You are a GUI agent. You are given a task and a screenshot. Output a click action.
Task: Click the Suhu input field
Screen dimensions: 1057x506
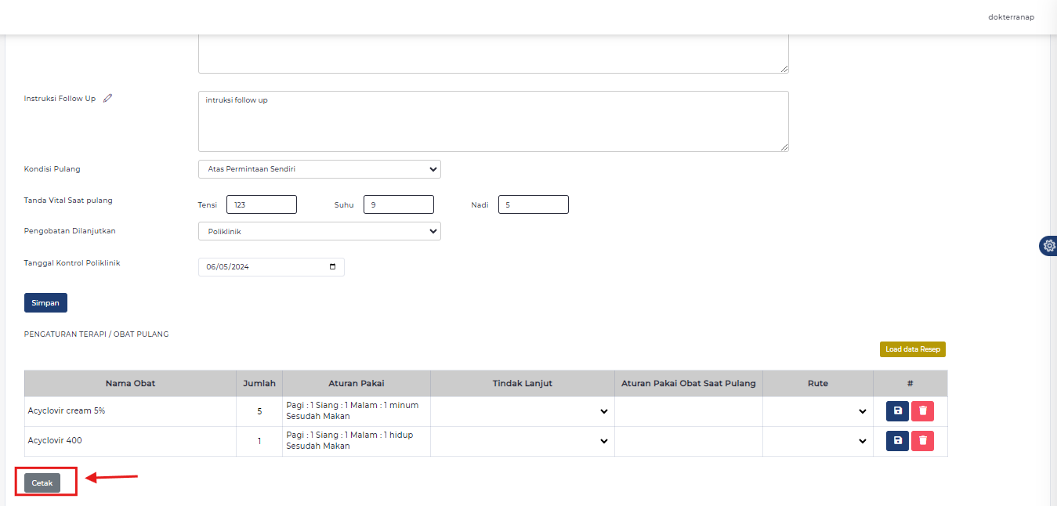pyautogui.click(x=398, y=204)
